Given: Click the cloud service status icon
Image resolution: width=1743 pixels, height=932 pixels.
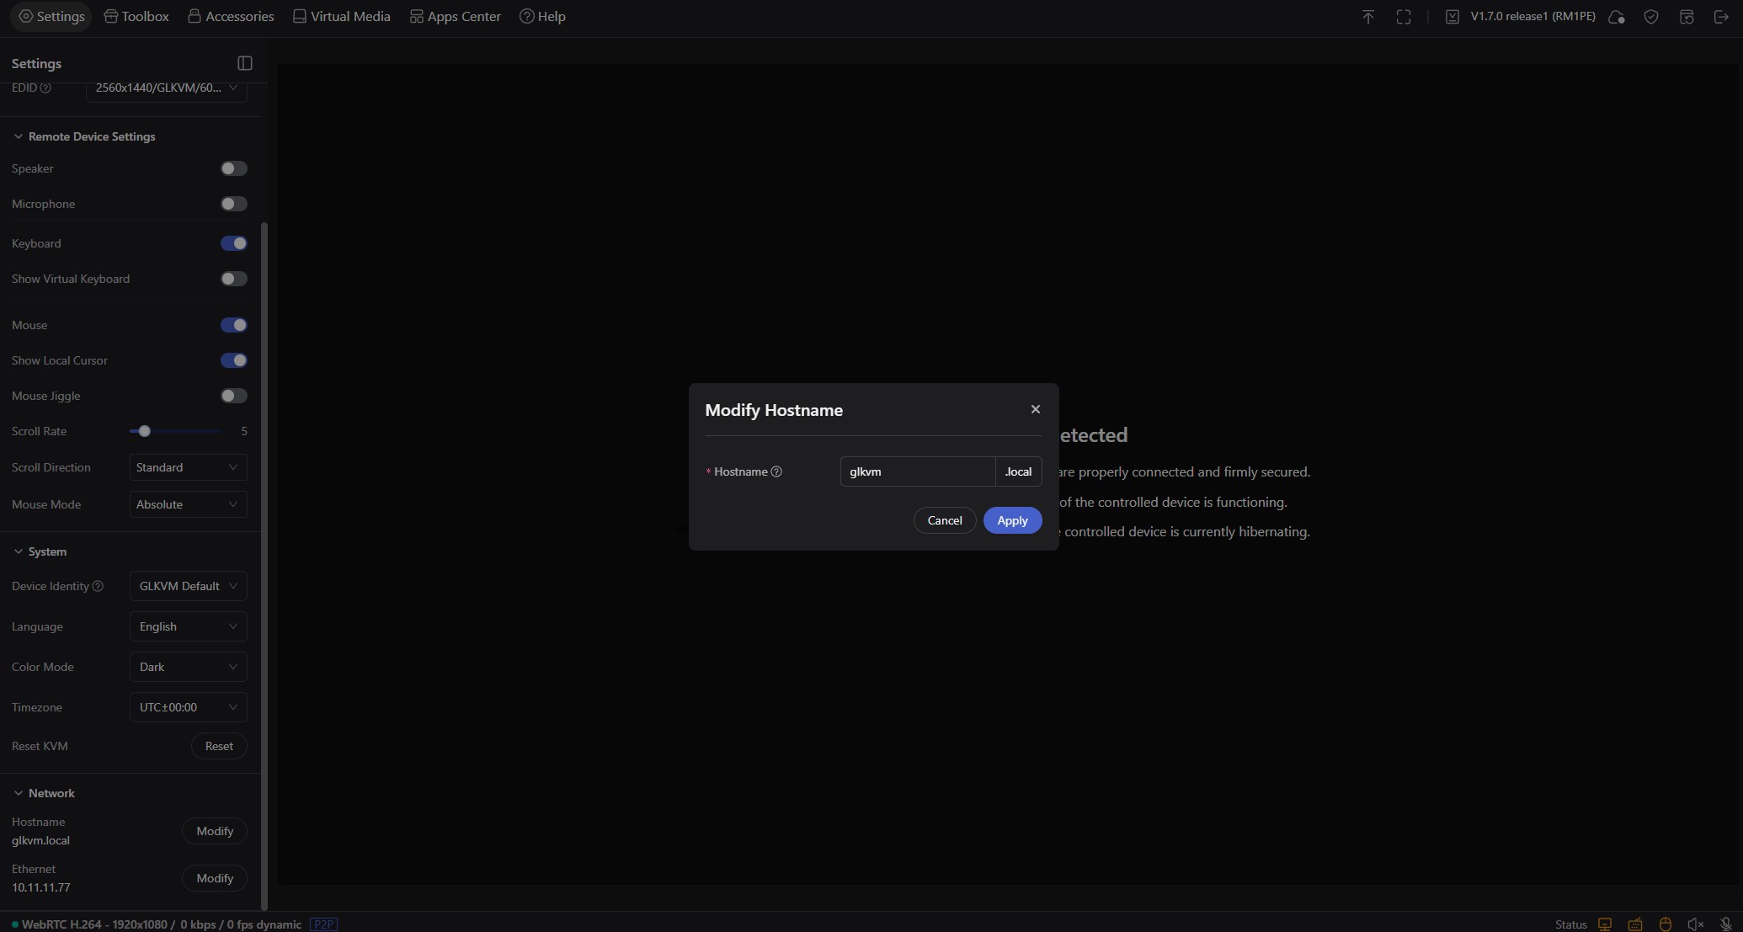Looking at the screenshot, I should coord(1616,17).
